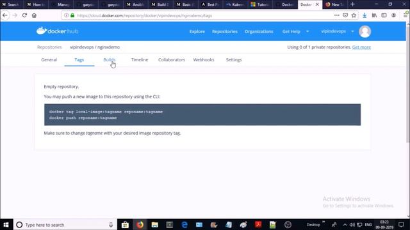This screenshot has width=410, height=230.
Task: Click the Firefox icon in the taskbar
Action: [140, 224]
